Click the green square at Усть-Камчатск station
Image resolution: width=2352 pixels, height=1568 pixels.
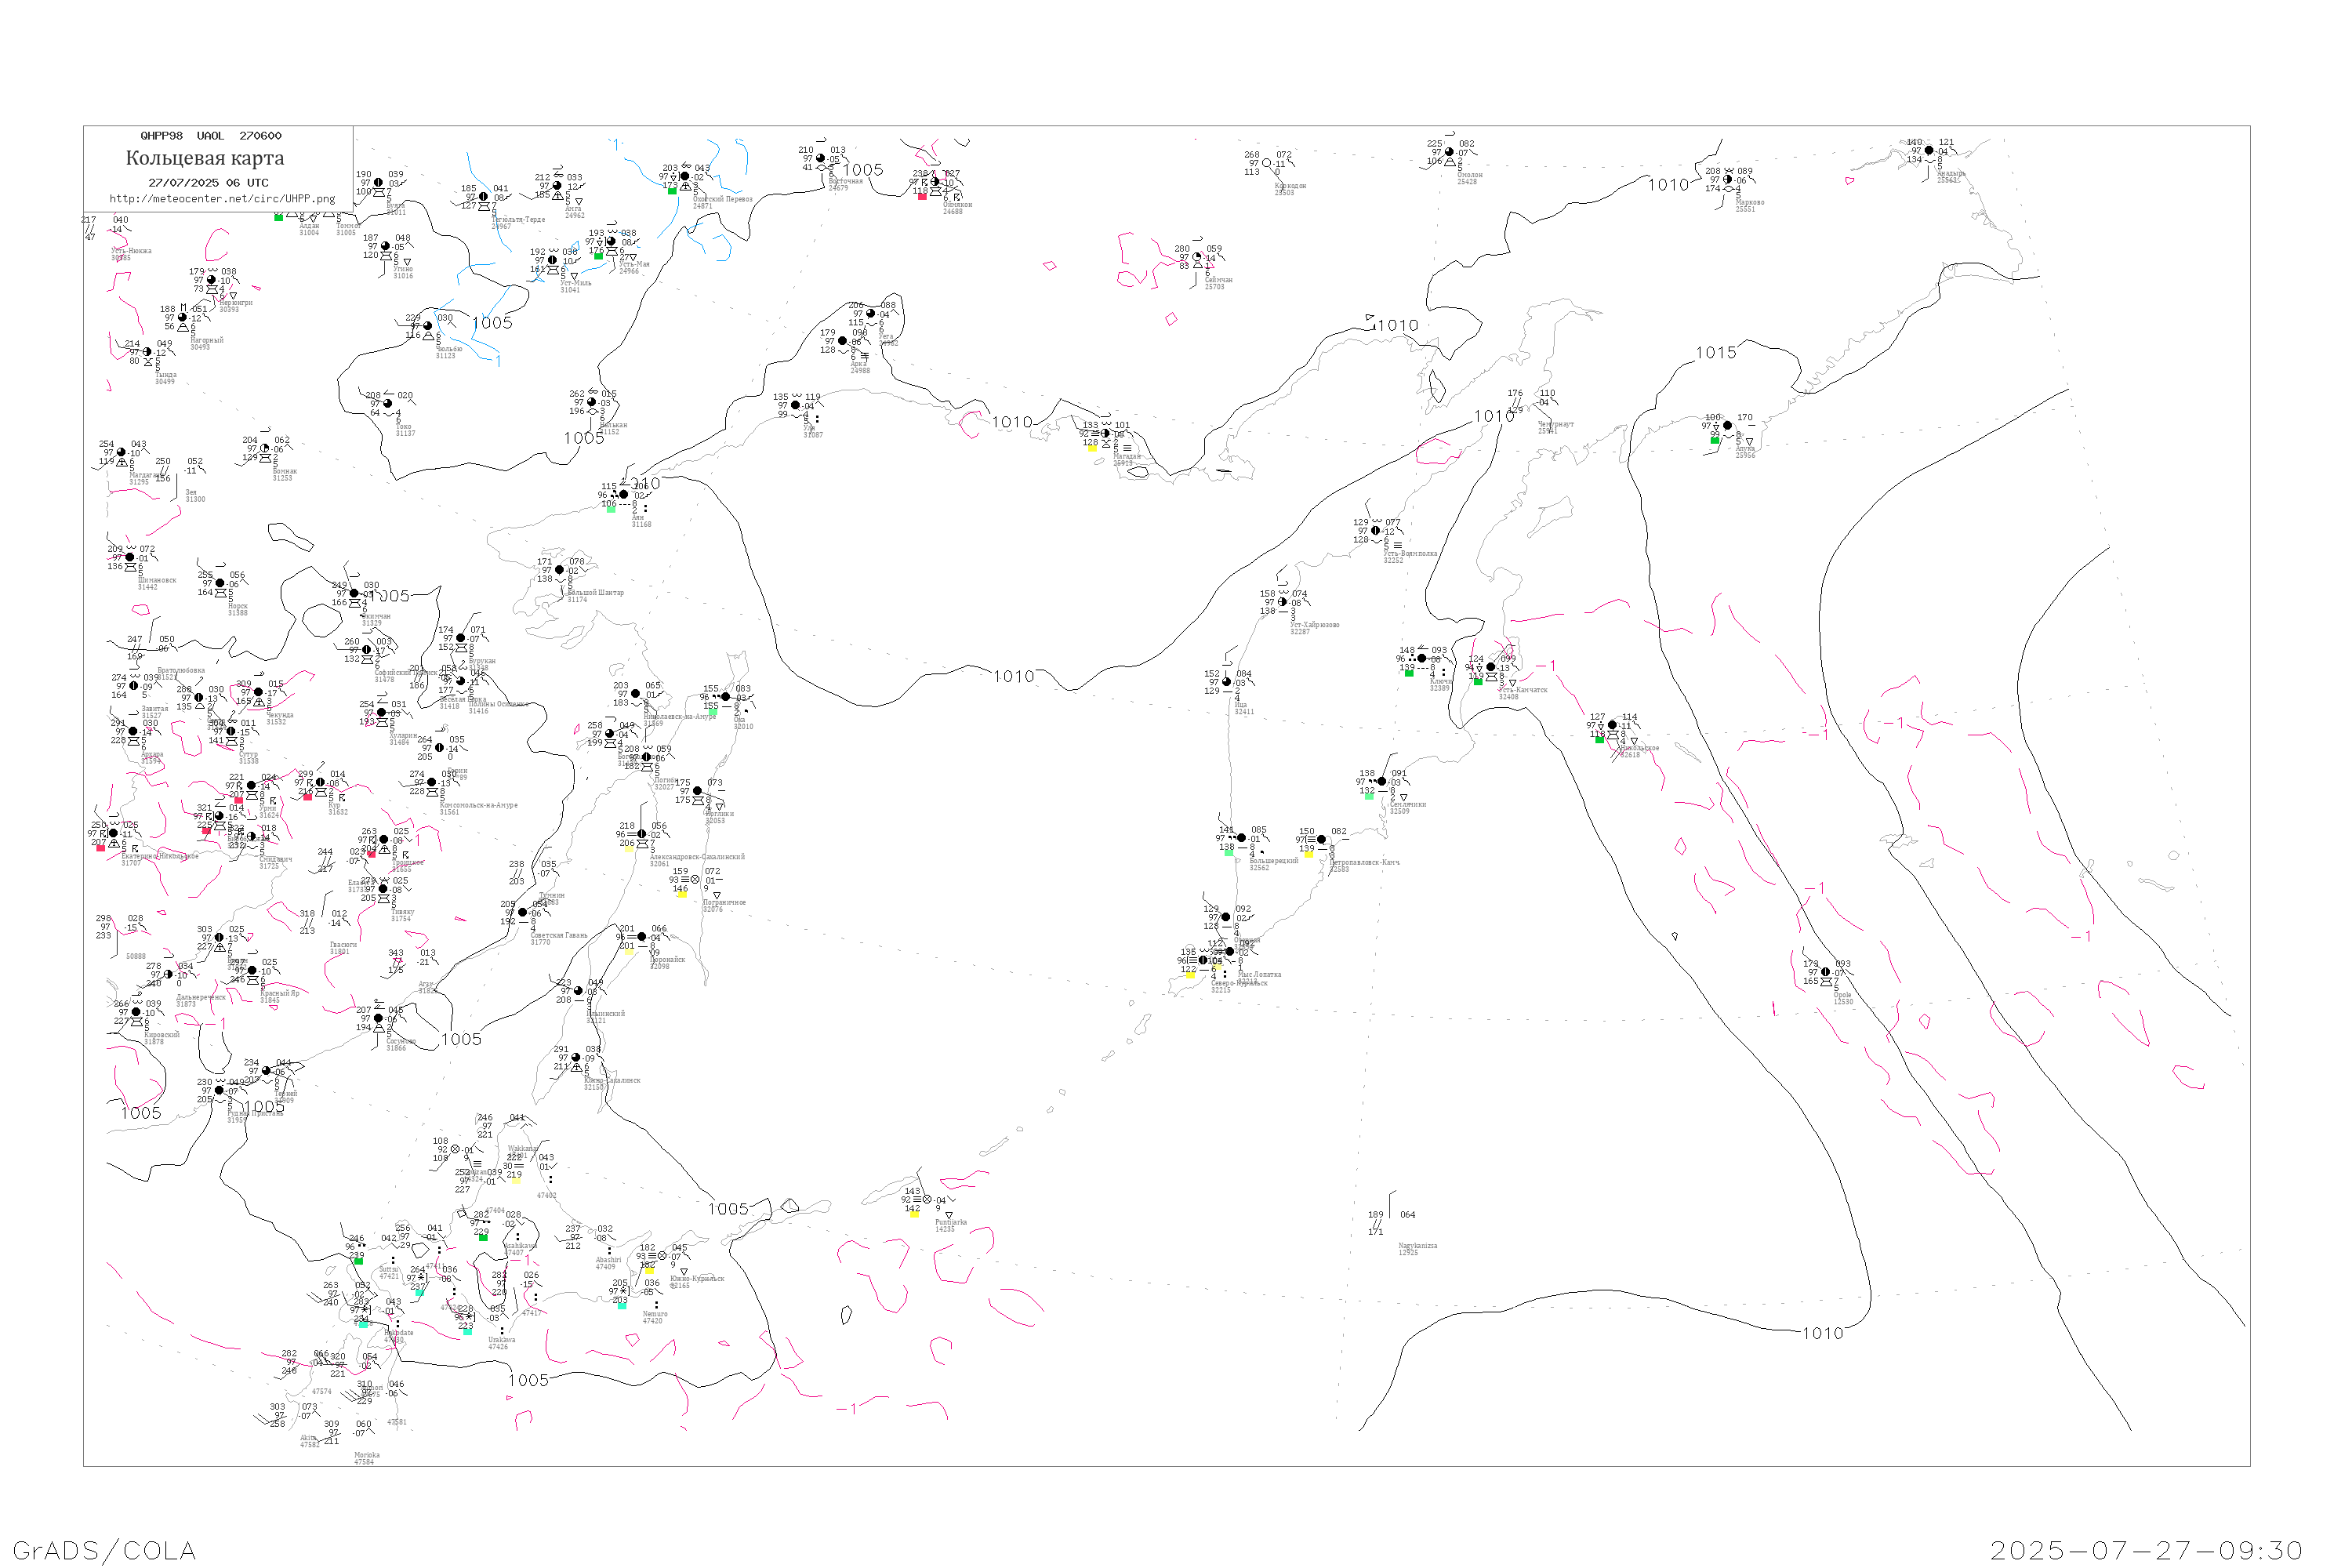[x=1478, y=682]
